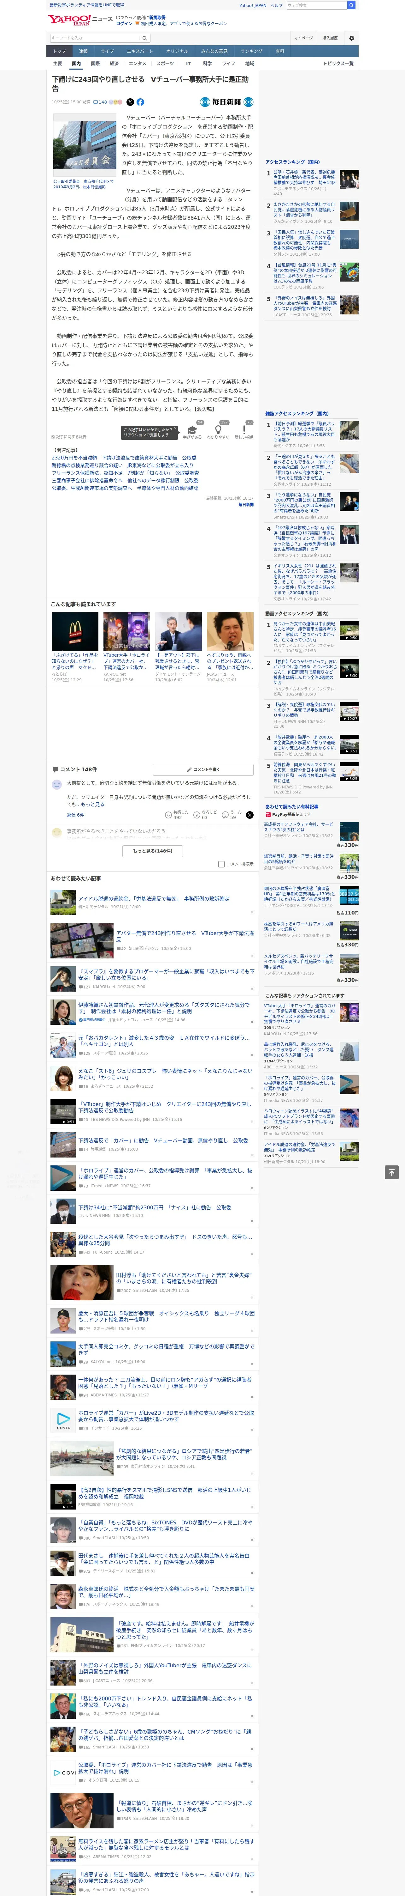Open the 有料 navigation tab

(x=279, y=52)
